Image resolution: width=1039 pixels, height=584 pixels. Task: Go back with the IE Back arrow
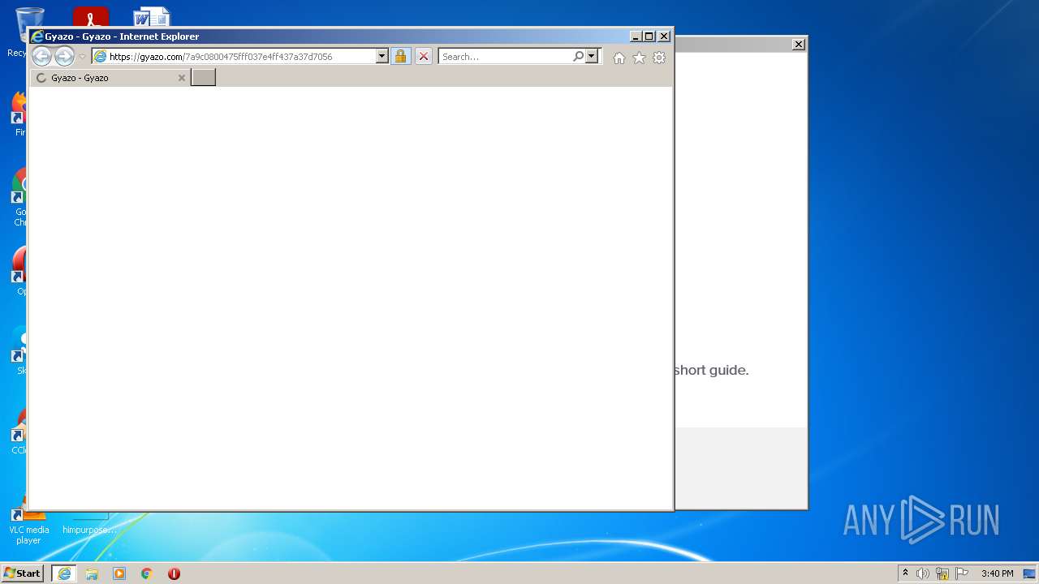[x=41, y=56]
